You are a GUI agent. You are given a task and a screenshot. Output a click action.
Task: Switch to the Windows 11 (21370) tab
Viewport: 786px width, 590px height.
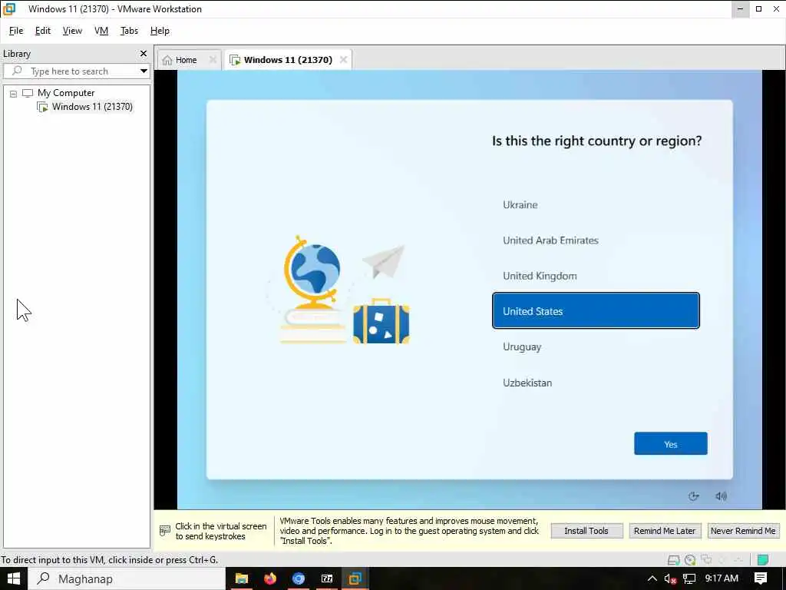pyautogui.click(x=288, y=60)
